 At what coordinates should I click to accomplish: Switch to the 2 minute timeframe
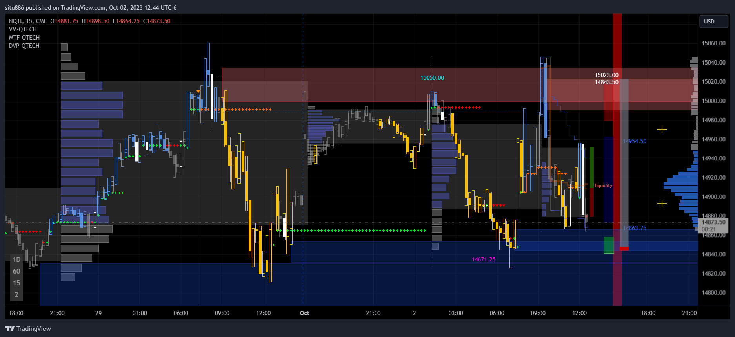(x=16, y=295)
